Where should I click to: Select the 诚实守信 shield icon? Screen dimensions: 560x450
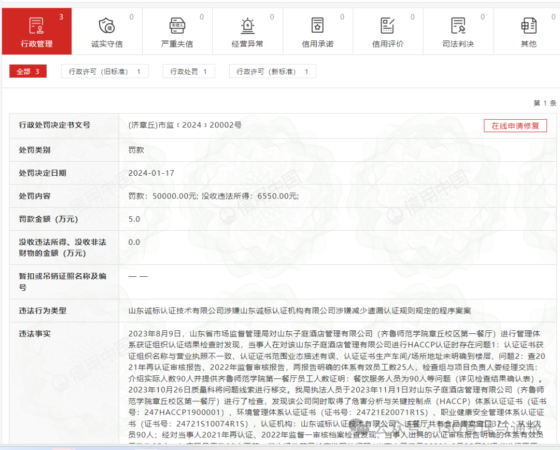(107, 24)
